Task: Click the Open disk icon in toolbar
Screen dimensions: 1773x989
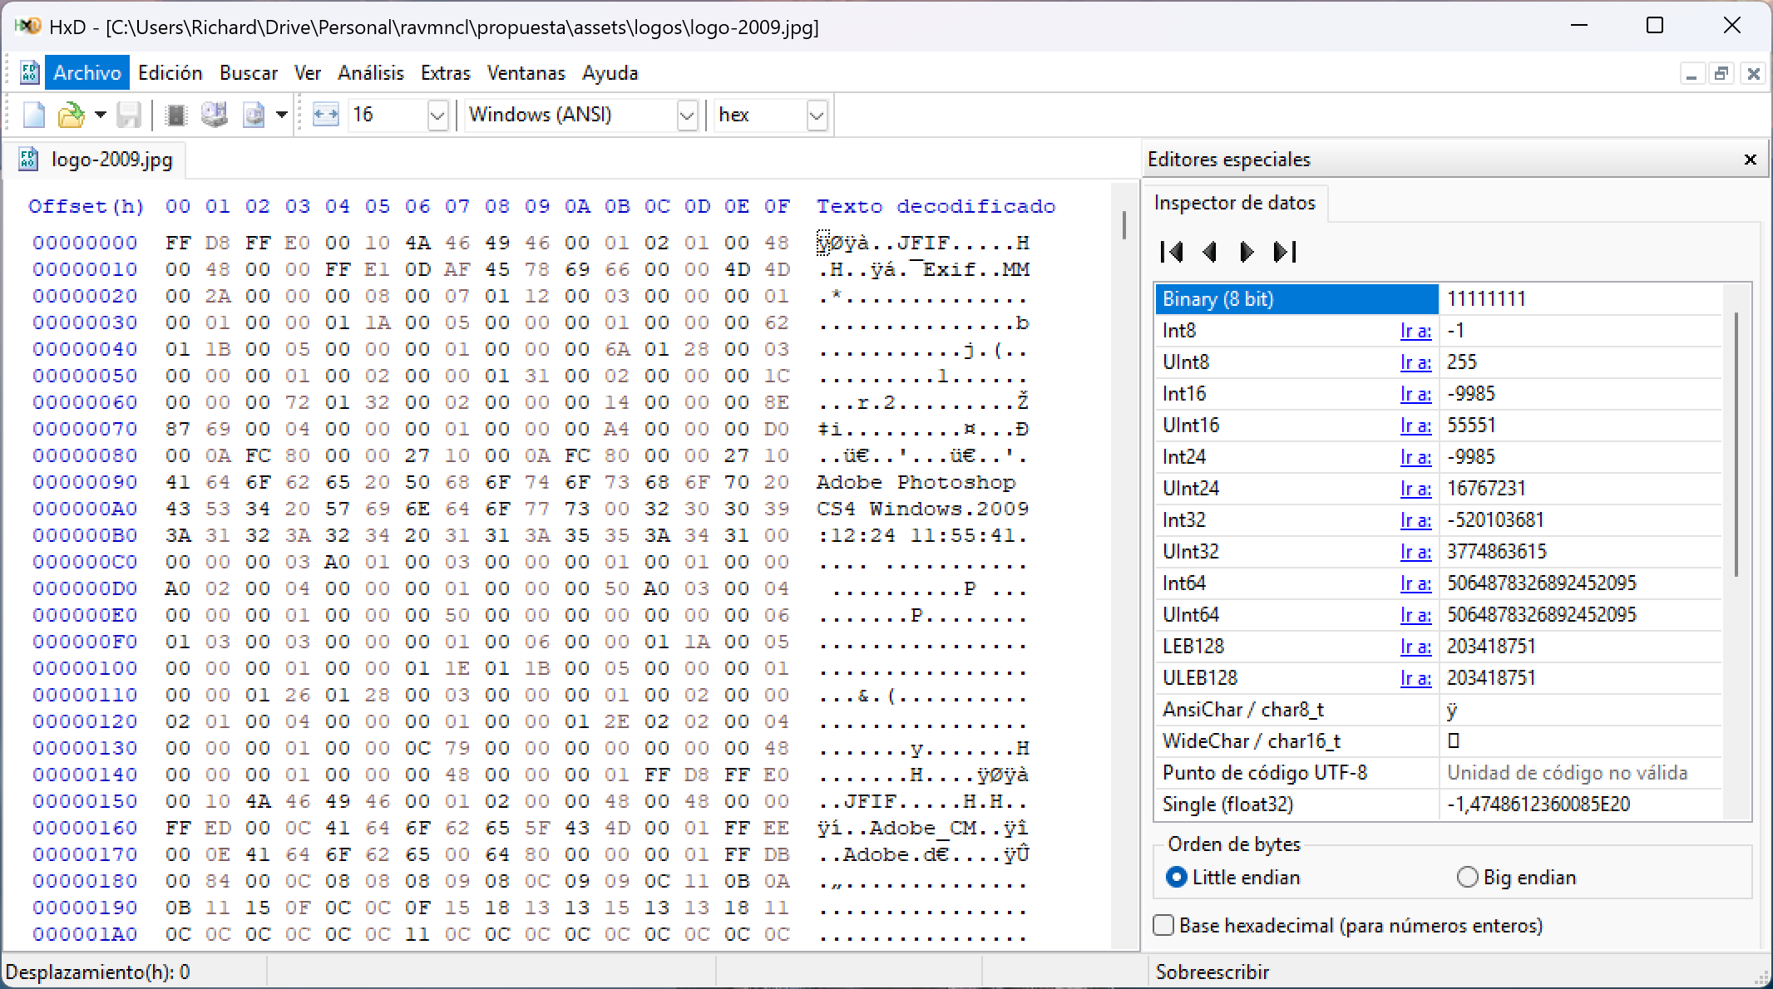Action: click(215, 115)
